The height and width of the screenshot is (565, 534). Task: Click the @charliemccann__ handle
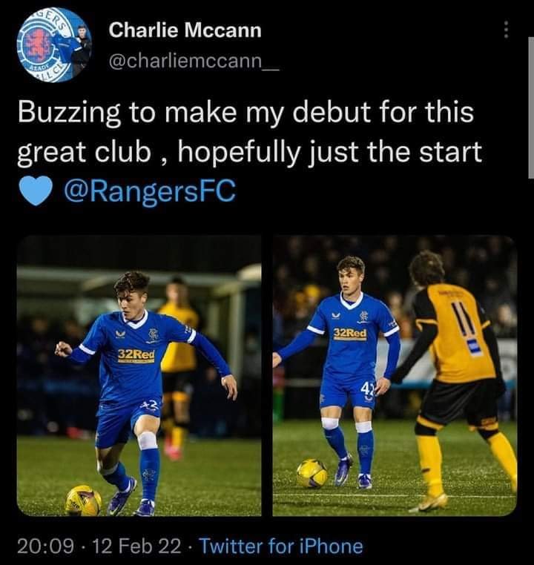point(194,61)
